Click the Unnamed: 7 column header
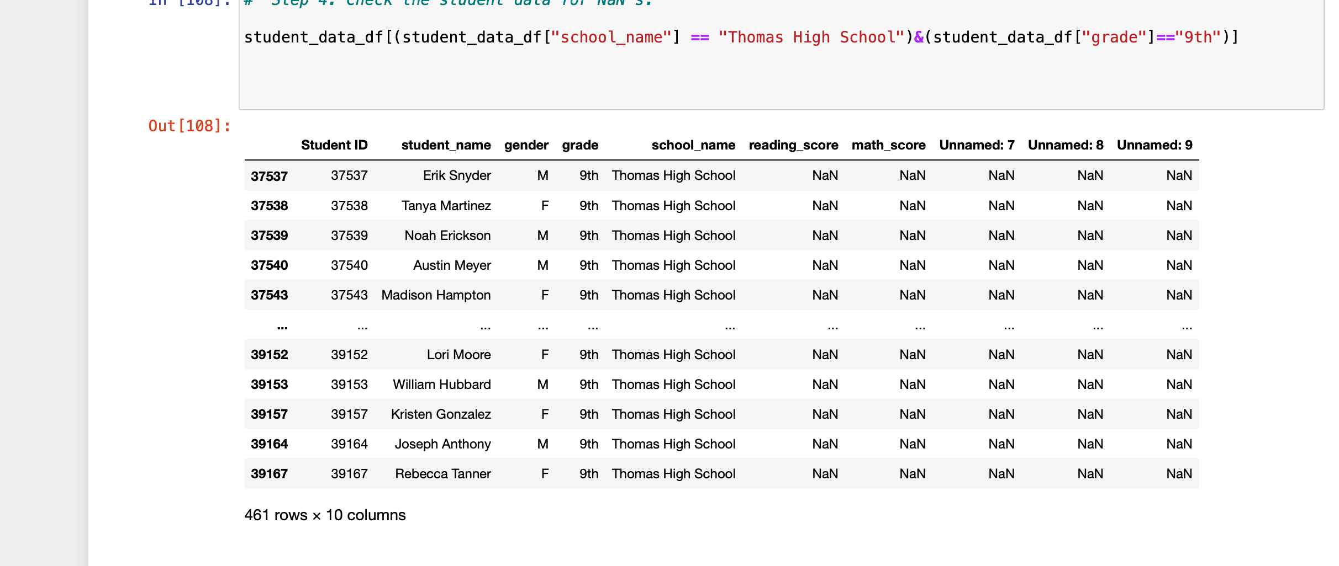This screenshot has width=1339, height=566. coord(977,145)
